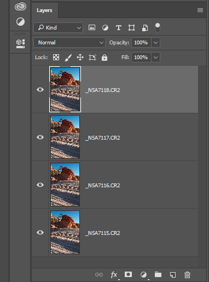Delete the selected layer
Viewport: 209px width, 282px height.
pyautogui.click(x=187, y=275)
